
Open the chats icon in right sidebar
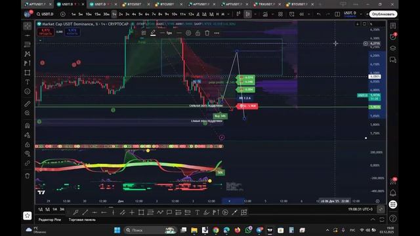point(392,60)
